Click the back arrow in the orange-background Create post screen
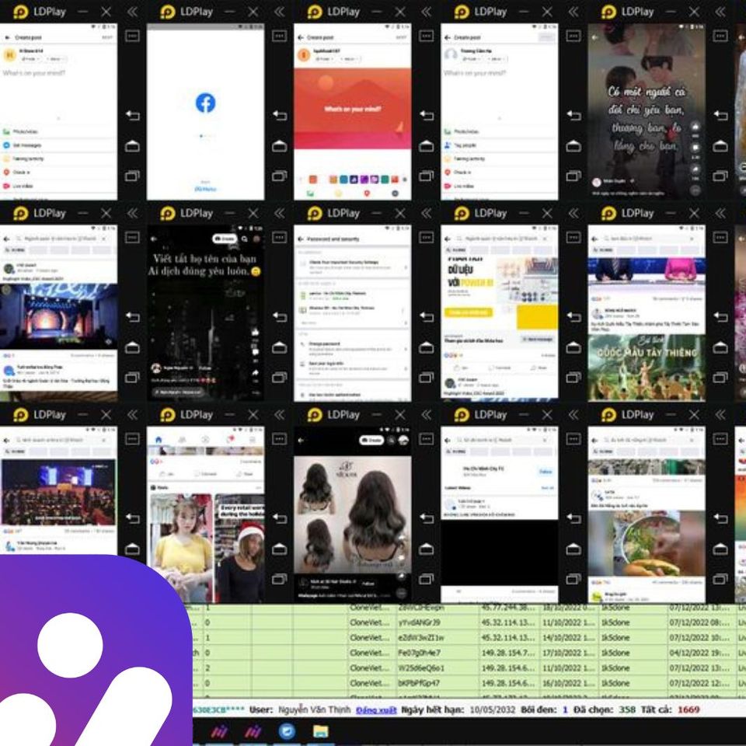This screenshot has width=746, height=746. point(301,37)
